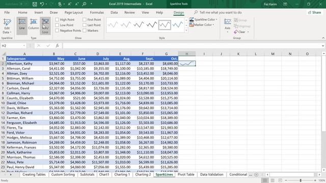Click the Touch/Mouse mode icon

tap(60, 4)
